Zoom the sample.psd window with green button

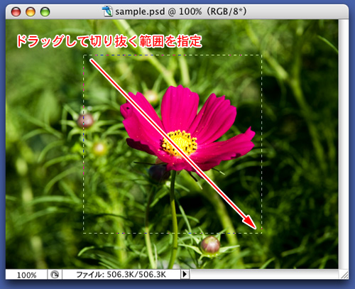point(45,11)
